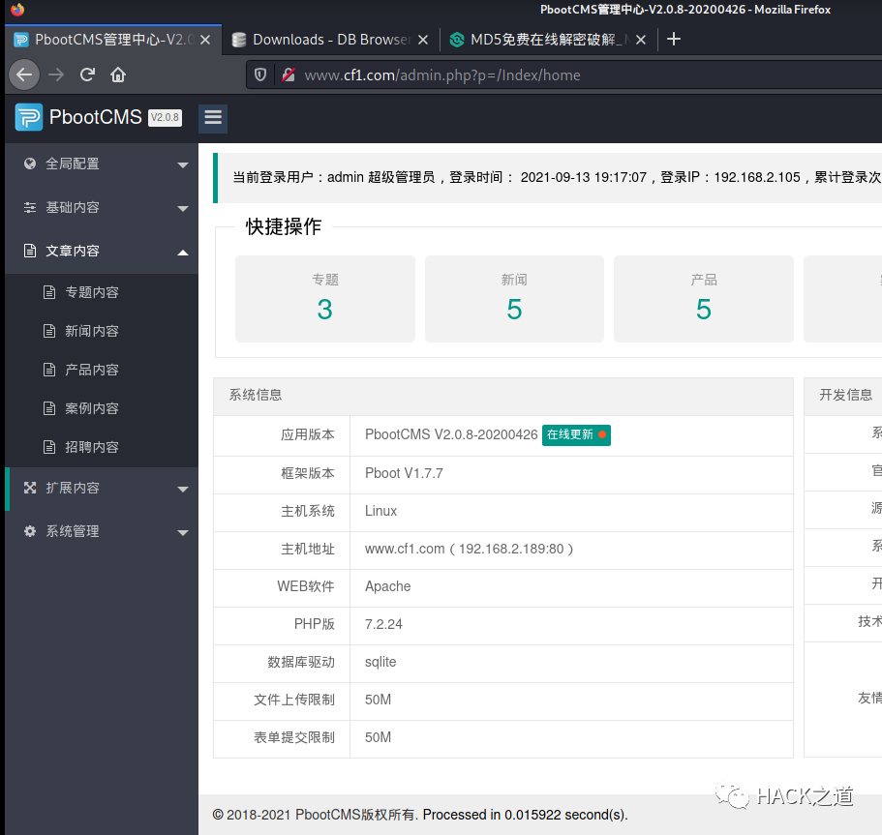Click the V2.0.8 version badge
This screenshot has height=835, width=882.
(165, 117)
